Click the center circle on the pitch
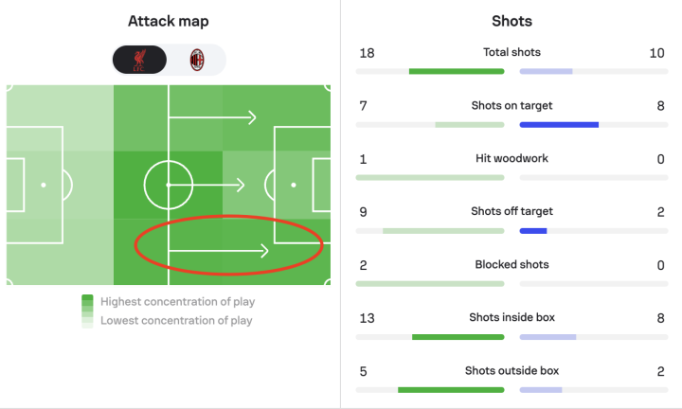This screenshot has height=409, width=682. (169, 186)
